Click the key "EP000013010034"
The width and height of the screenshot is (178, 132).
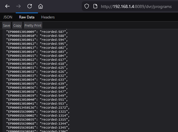[x=21, y=80]
